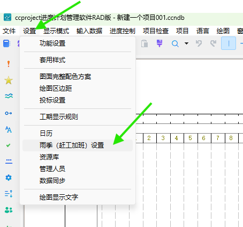Click the undo arrow in toolbar
Image resolution: width=243 pixels, height=227 pixels.
199,43
